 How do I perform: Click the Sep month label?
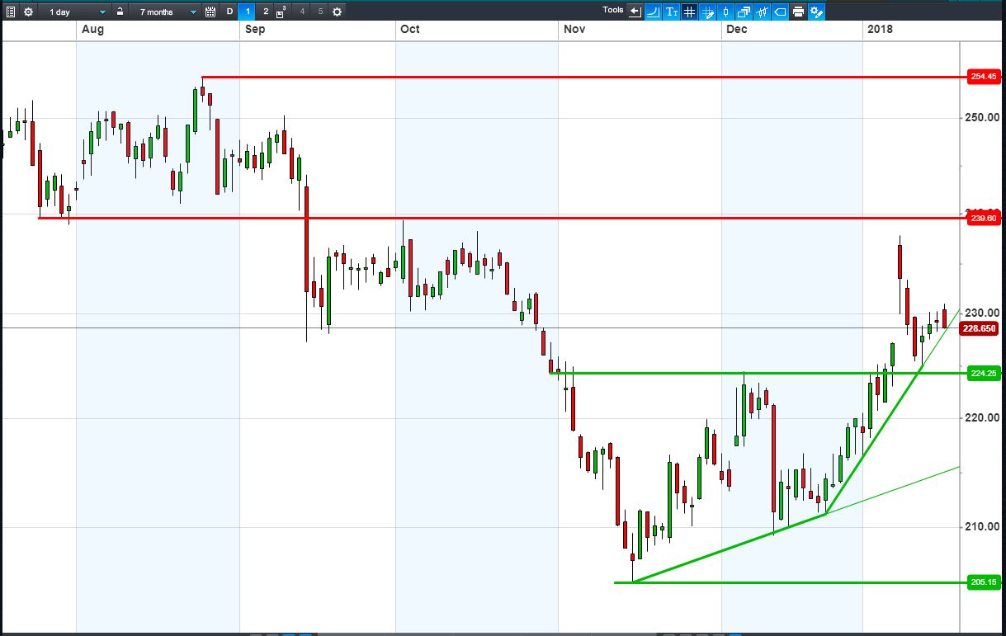255,29
